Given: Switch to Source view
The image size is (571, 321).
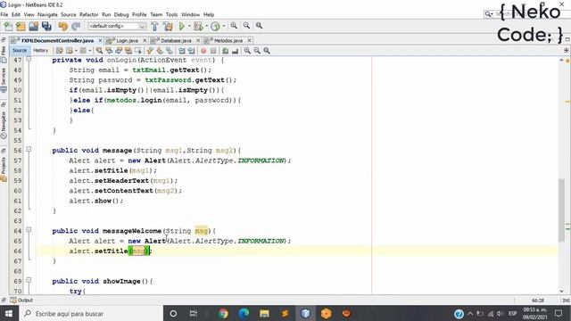Looking at the screenshot, I should 20,51.
